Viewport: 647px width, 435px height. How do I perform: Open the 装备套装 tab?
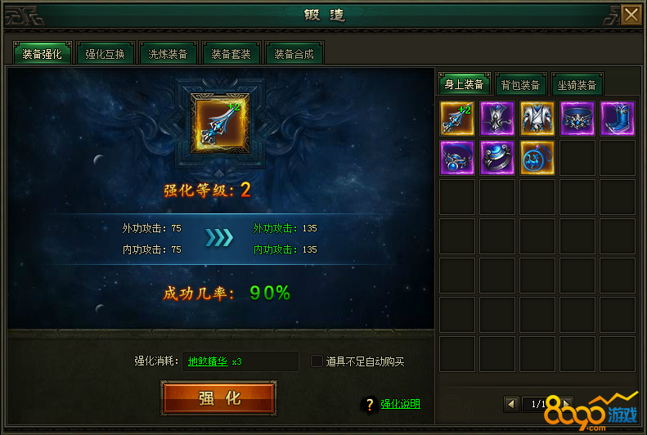tap(231, 54)
